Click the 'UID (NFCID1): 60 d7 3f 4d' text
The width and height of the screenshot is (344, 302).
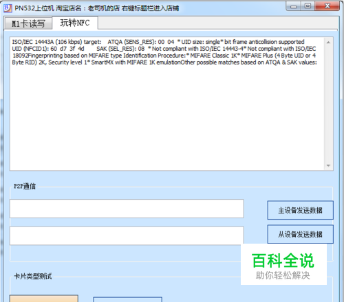click(48, 49)
